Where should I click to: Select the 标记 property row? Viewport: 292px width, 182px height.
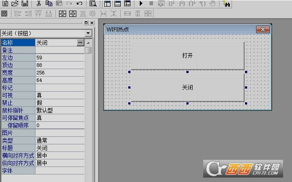click(43, 88)
